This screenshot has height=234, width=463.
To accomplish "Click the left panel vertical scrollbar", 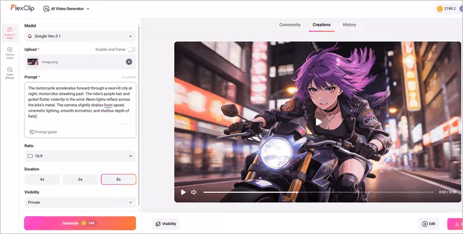I will point(139,117).
